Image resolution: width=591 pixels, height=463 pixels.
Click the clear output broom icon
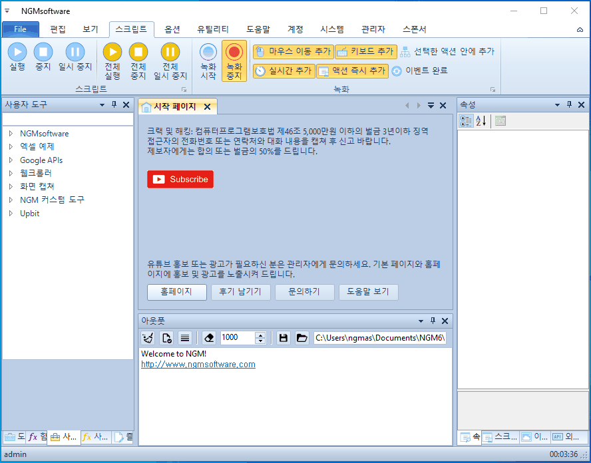147,338
